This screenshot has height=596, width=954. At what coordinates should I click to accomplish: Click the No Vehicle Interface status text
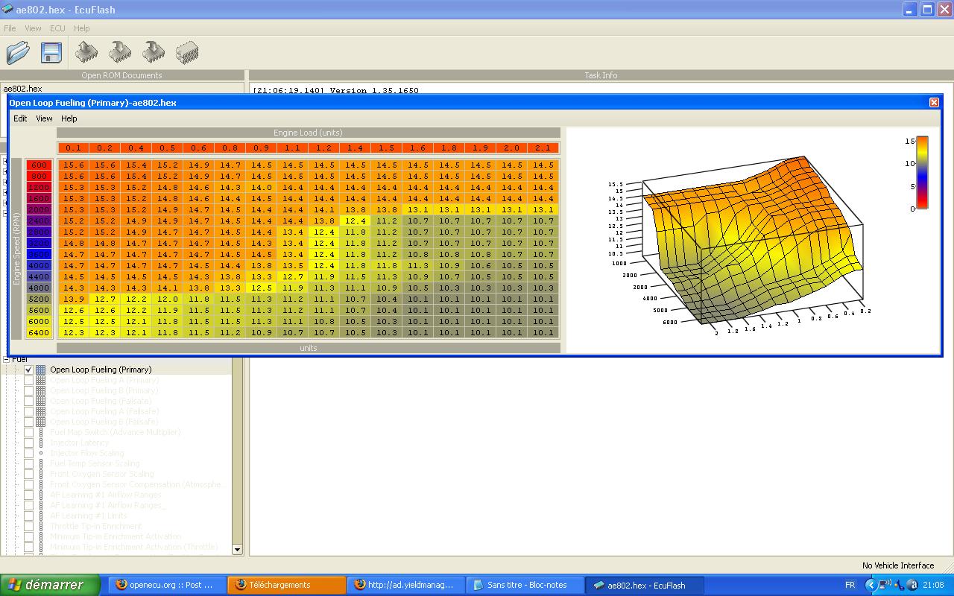[898, 565]
